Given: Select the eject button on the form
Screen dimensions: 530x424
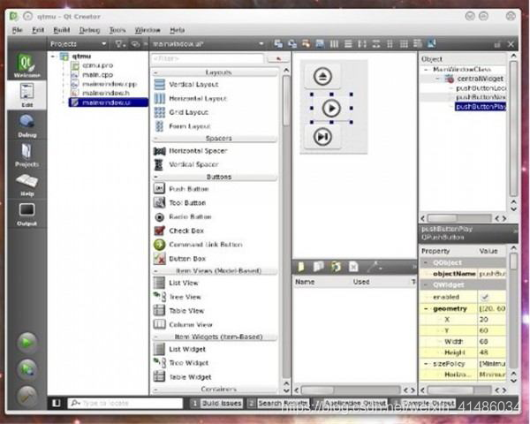Looking at the screenshot, I should [x=322, y=77].
